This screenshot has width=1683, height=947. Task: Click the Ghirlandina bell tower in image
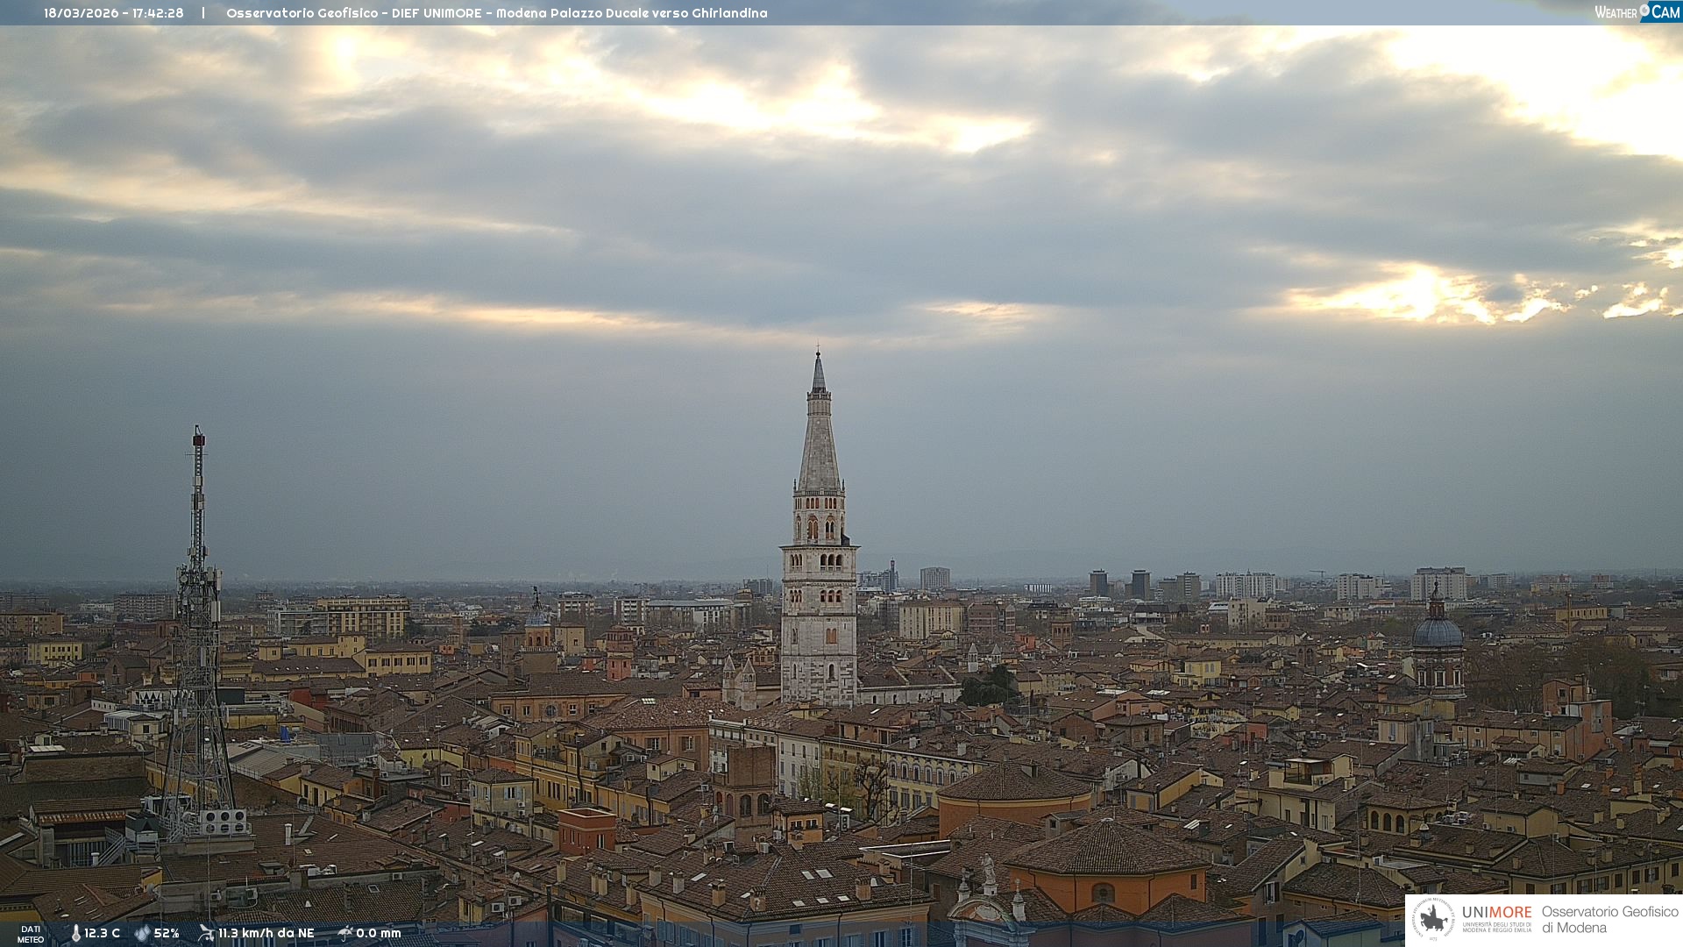819,561
